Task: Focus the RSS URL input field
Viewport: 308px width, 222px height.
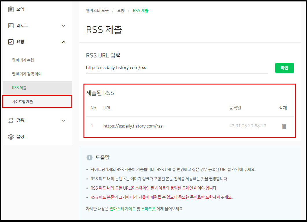Action: point(177,68)
